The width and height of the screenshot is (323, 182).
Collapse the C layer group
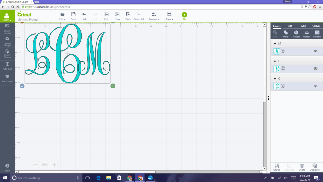(275, 79)
